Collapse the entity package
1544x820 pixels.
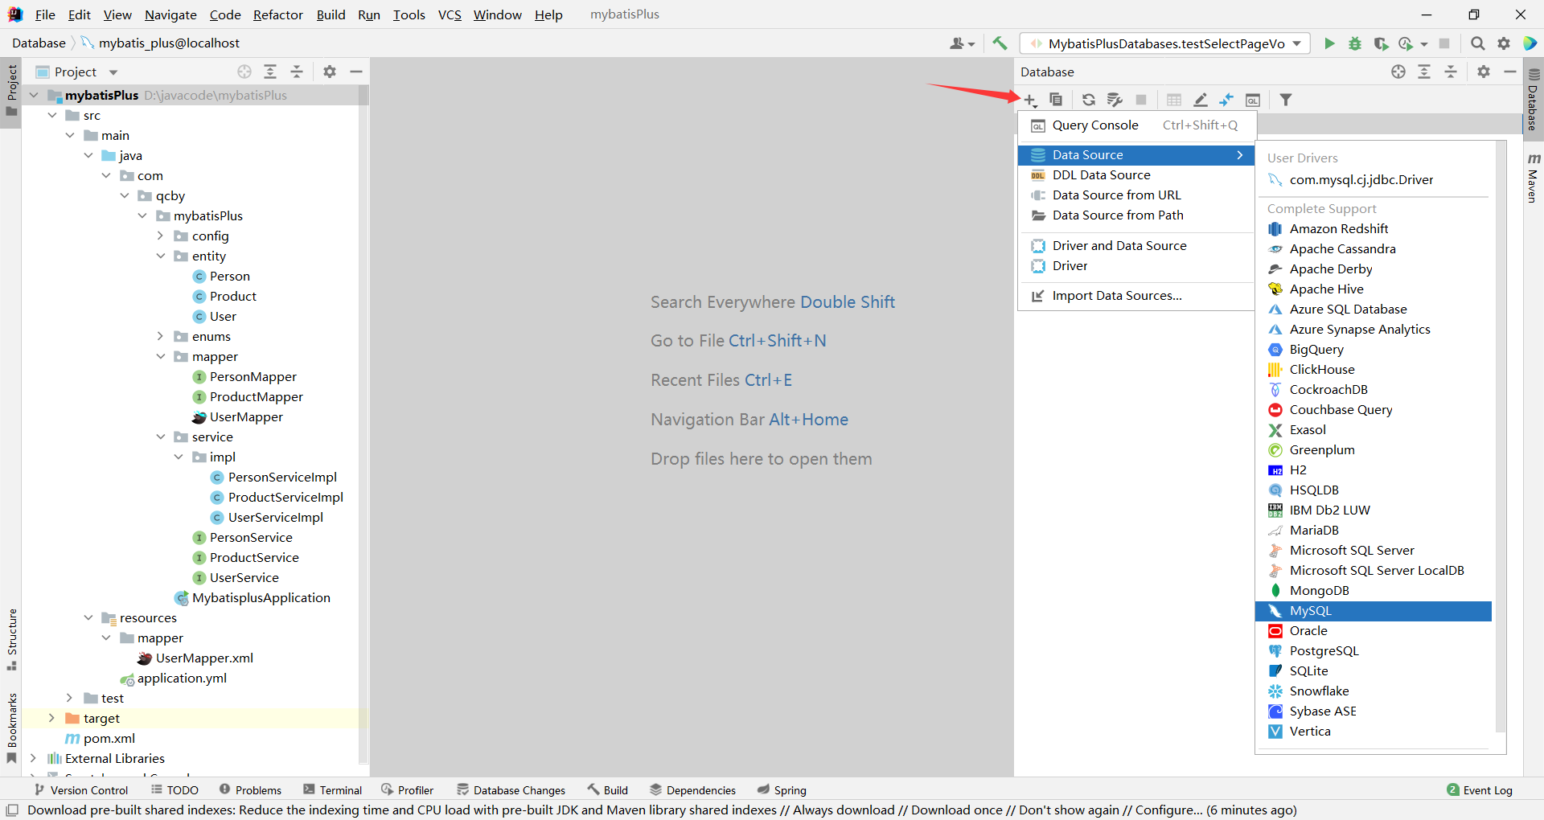click(160, 256)
